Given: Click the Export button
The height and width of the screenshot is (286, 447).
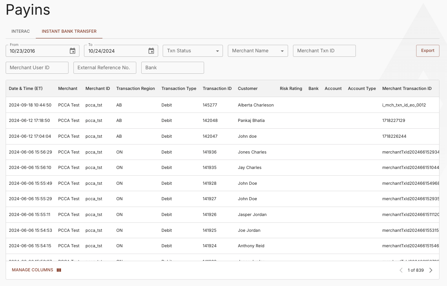Looking at the screenshot, I should [427, 50].
